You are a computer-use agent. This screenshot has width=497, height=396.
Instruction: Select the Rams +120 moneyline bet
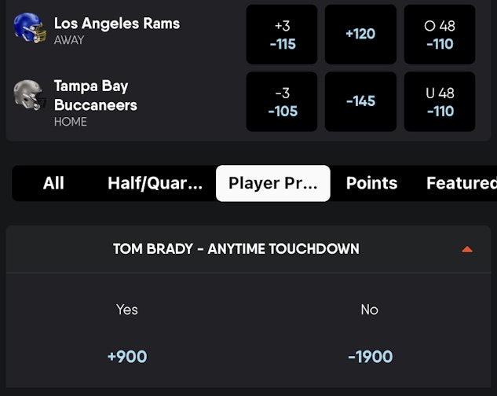(x=360, y=35)
